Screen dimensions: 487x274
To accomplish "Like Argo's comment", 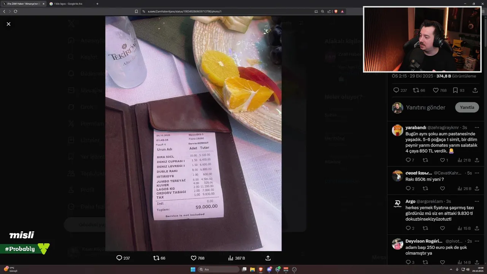I will click(x=442, y=228).
